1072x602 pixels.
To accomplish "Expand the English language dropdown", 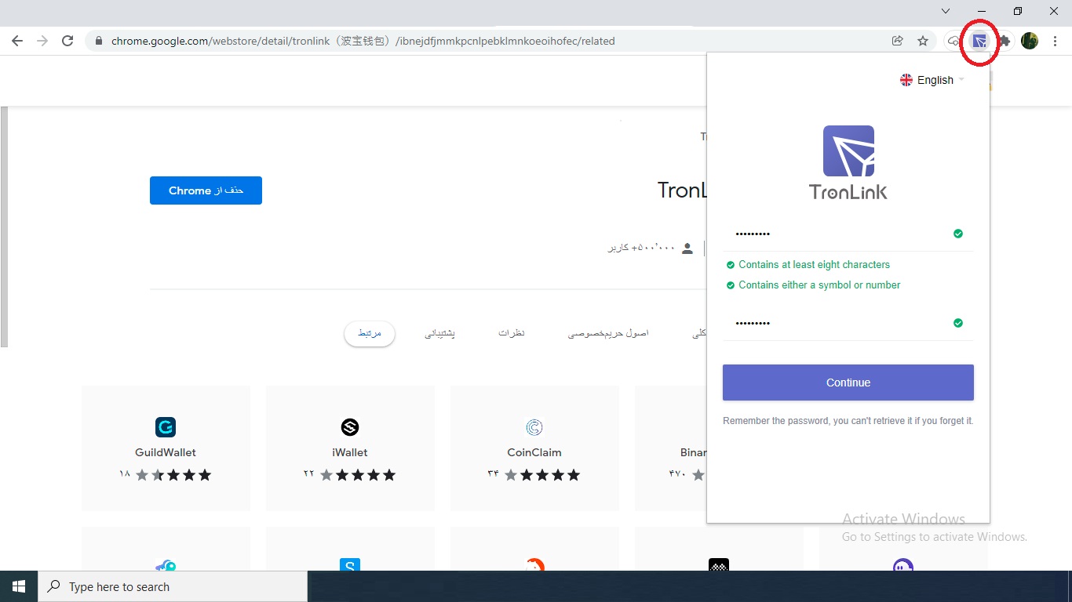I will click(x=932, y=80).
